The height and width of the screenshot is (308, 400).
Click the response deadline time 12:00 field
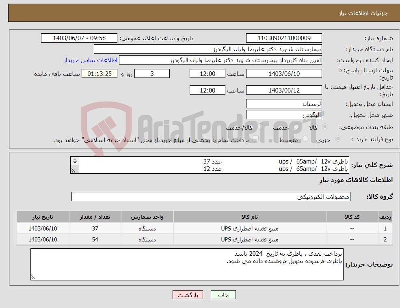208,74
